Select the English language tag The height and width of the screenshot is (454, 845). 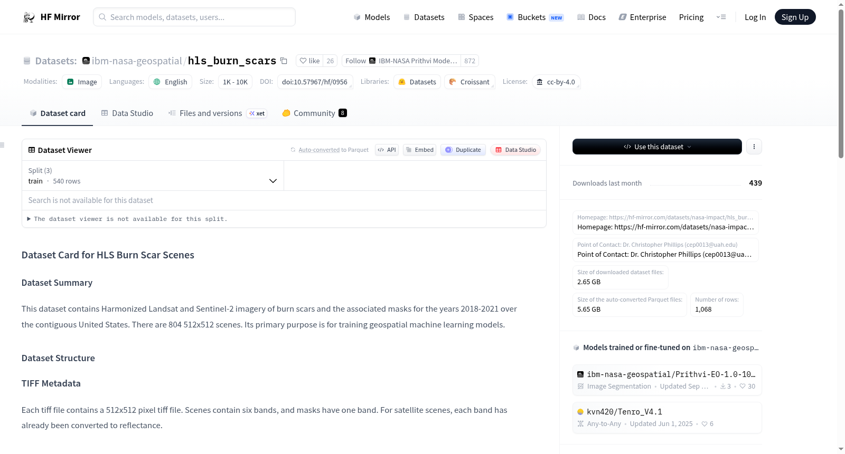pyautogui.click(x=171, y=82)
